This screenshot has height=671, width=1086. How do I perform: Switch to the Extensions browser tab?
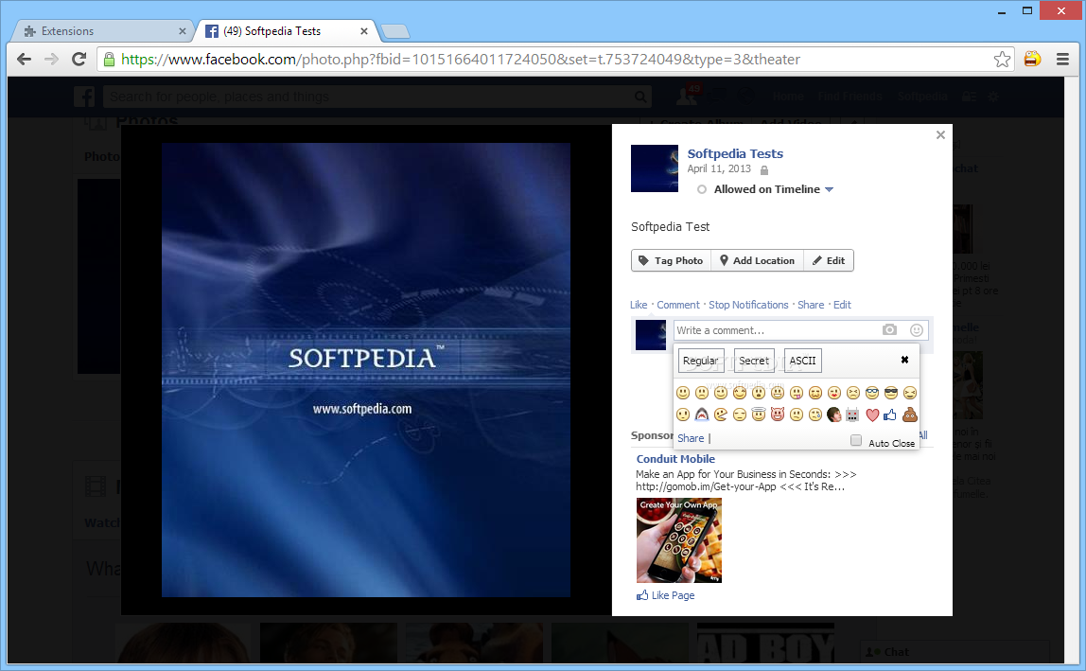pos(104,31)
